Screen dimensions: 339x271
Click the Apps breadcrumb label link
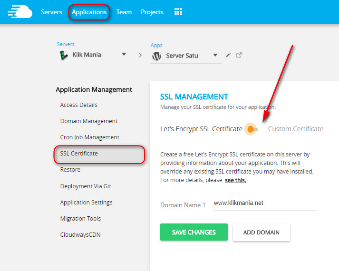pos(156,45)
